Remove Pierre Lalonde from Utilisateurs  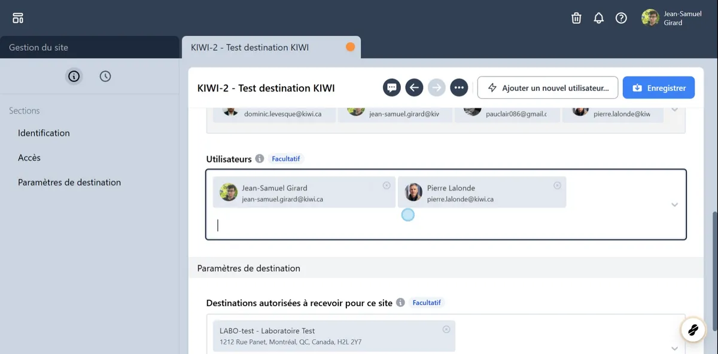click(x=557, y=185)
